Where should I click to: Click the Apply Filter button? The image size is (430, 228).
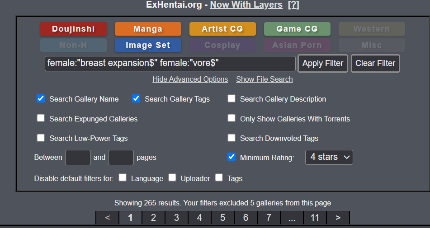322,63
